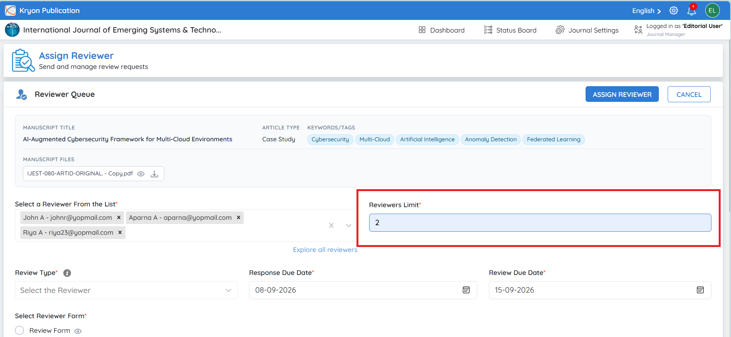Viewport: 731px width, 337px height.
Task: Click the Review Type info icon
Action: [67, 273]
